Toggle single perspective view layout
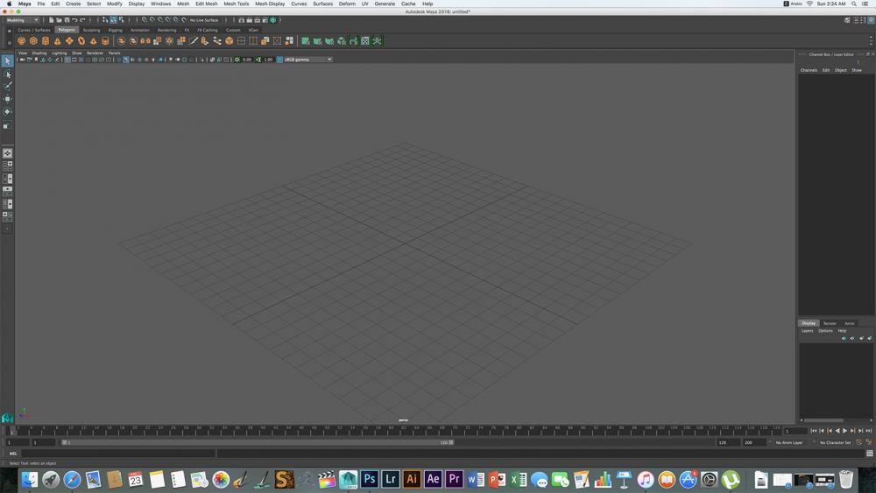Viewport: 876px width, 493px height. 7,153
